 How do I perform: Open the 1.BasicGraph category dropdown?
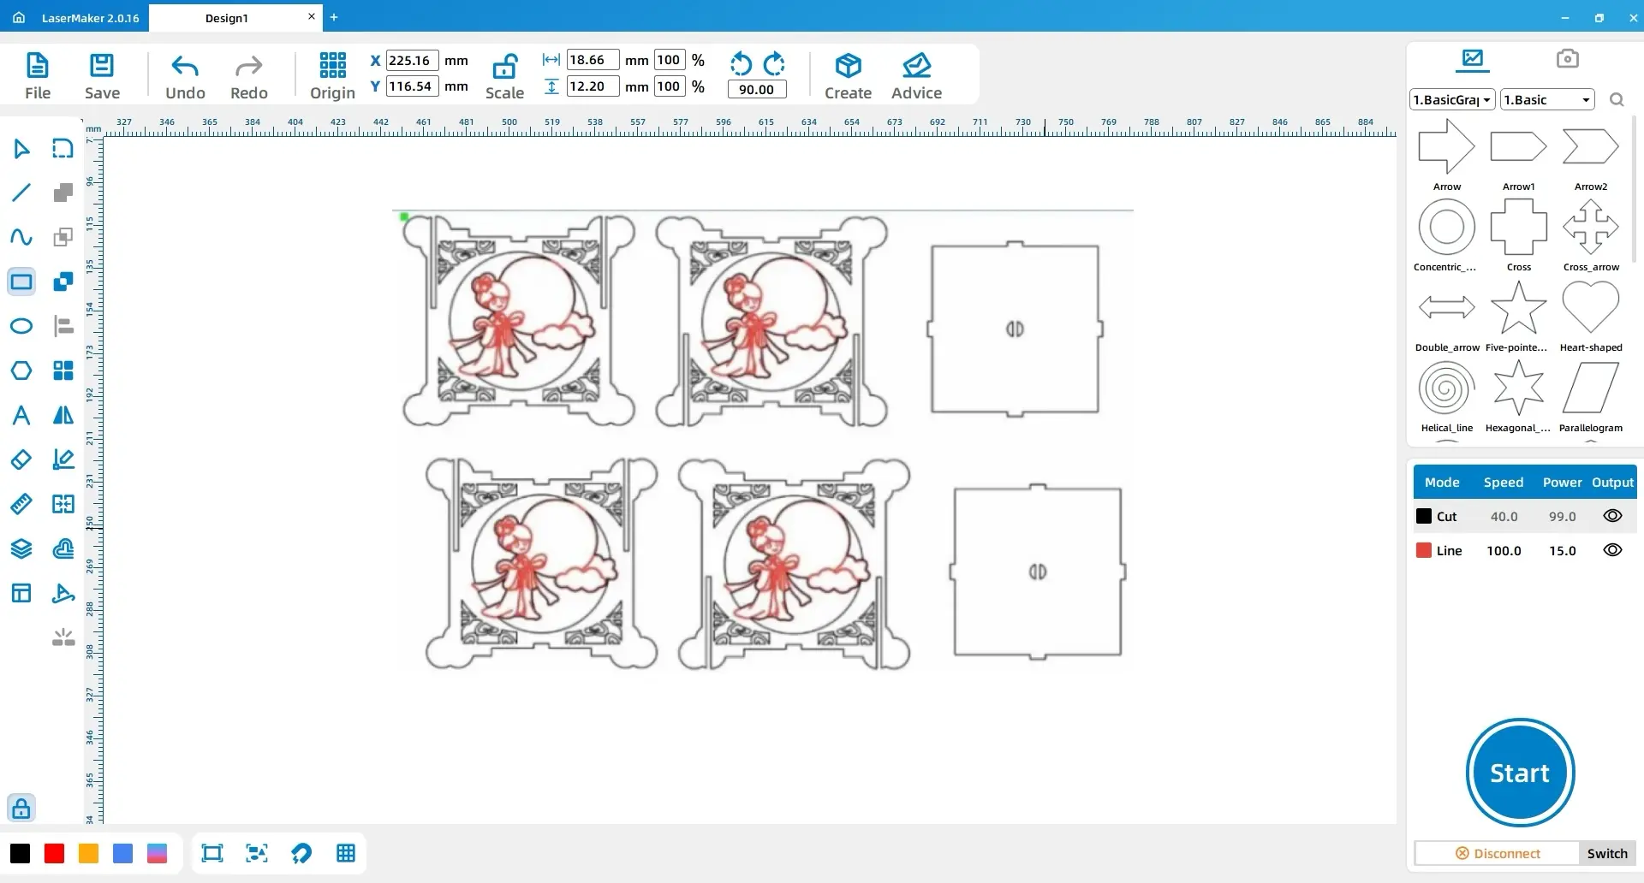[1452, 100]
